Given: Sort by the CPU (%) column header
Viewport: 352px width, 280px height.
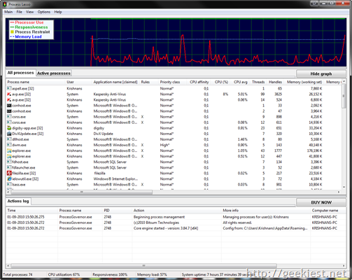Looking at the screenshot, I should [221, 82].
